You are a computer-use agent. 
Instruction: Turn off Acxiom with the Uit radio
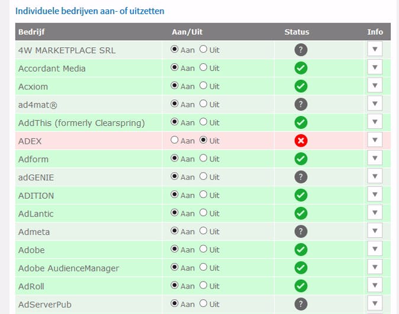(203, 85)
